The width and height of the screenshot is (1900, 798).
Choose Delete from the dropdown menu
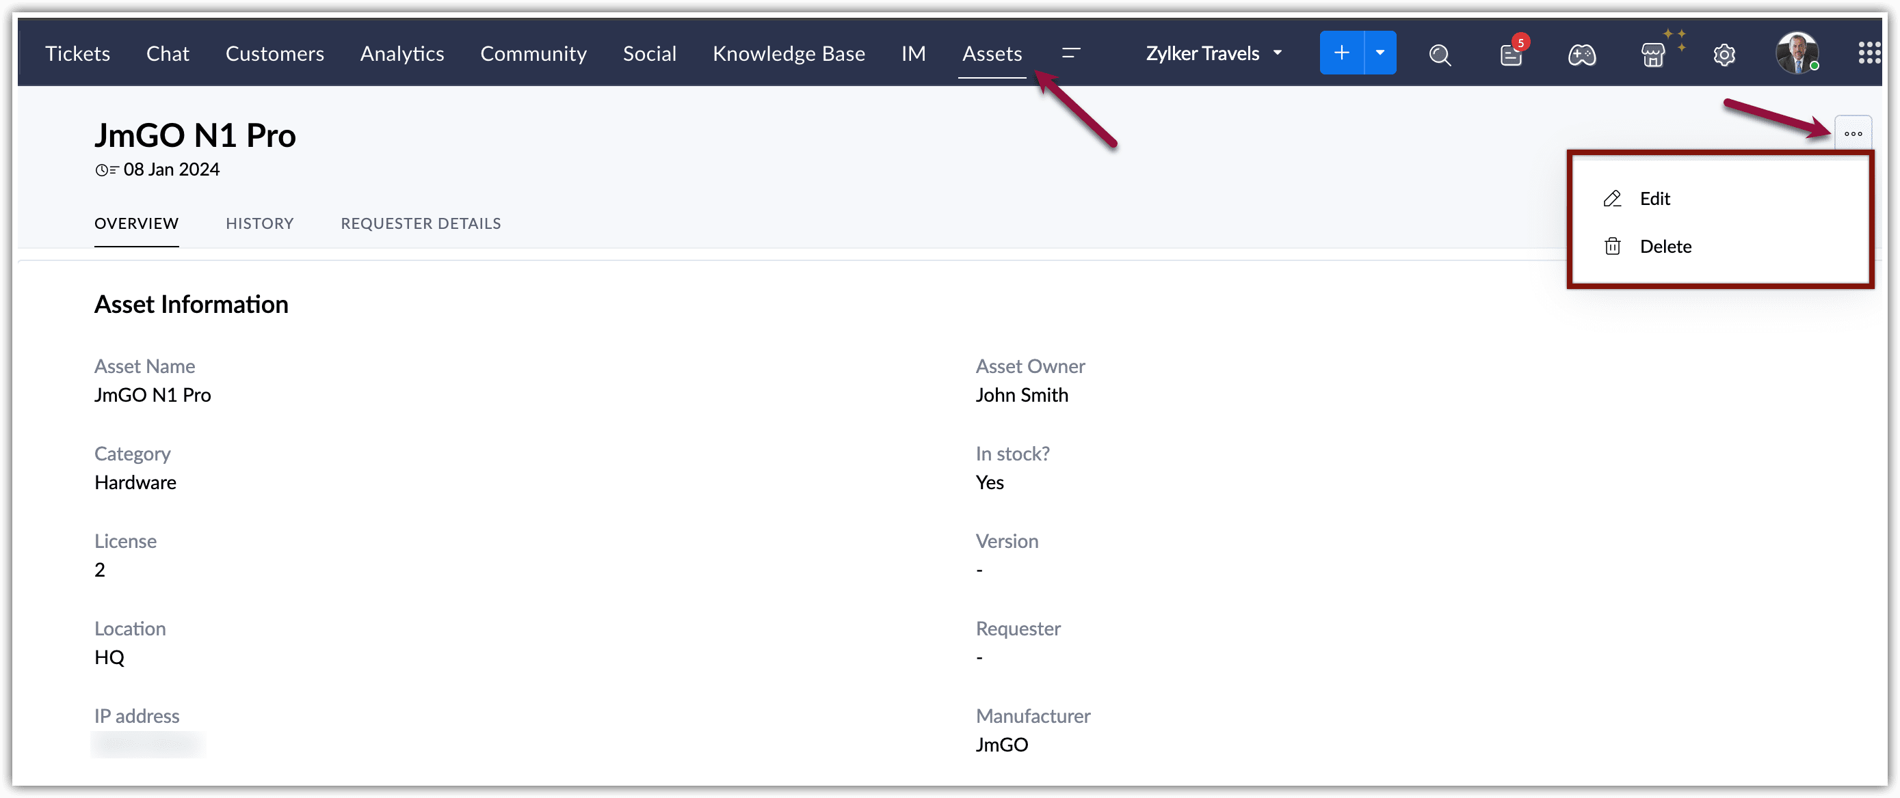pos(1665,246)
